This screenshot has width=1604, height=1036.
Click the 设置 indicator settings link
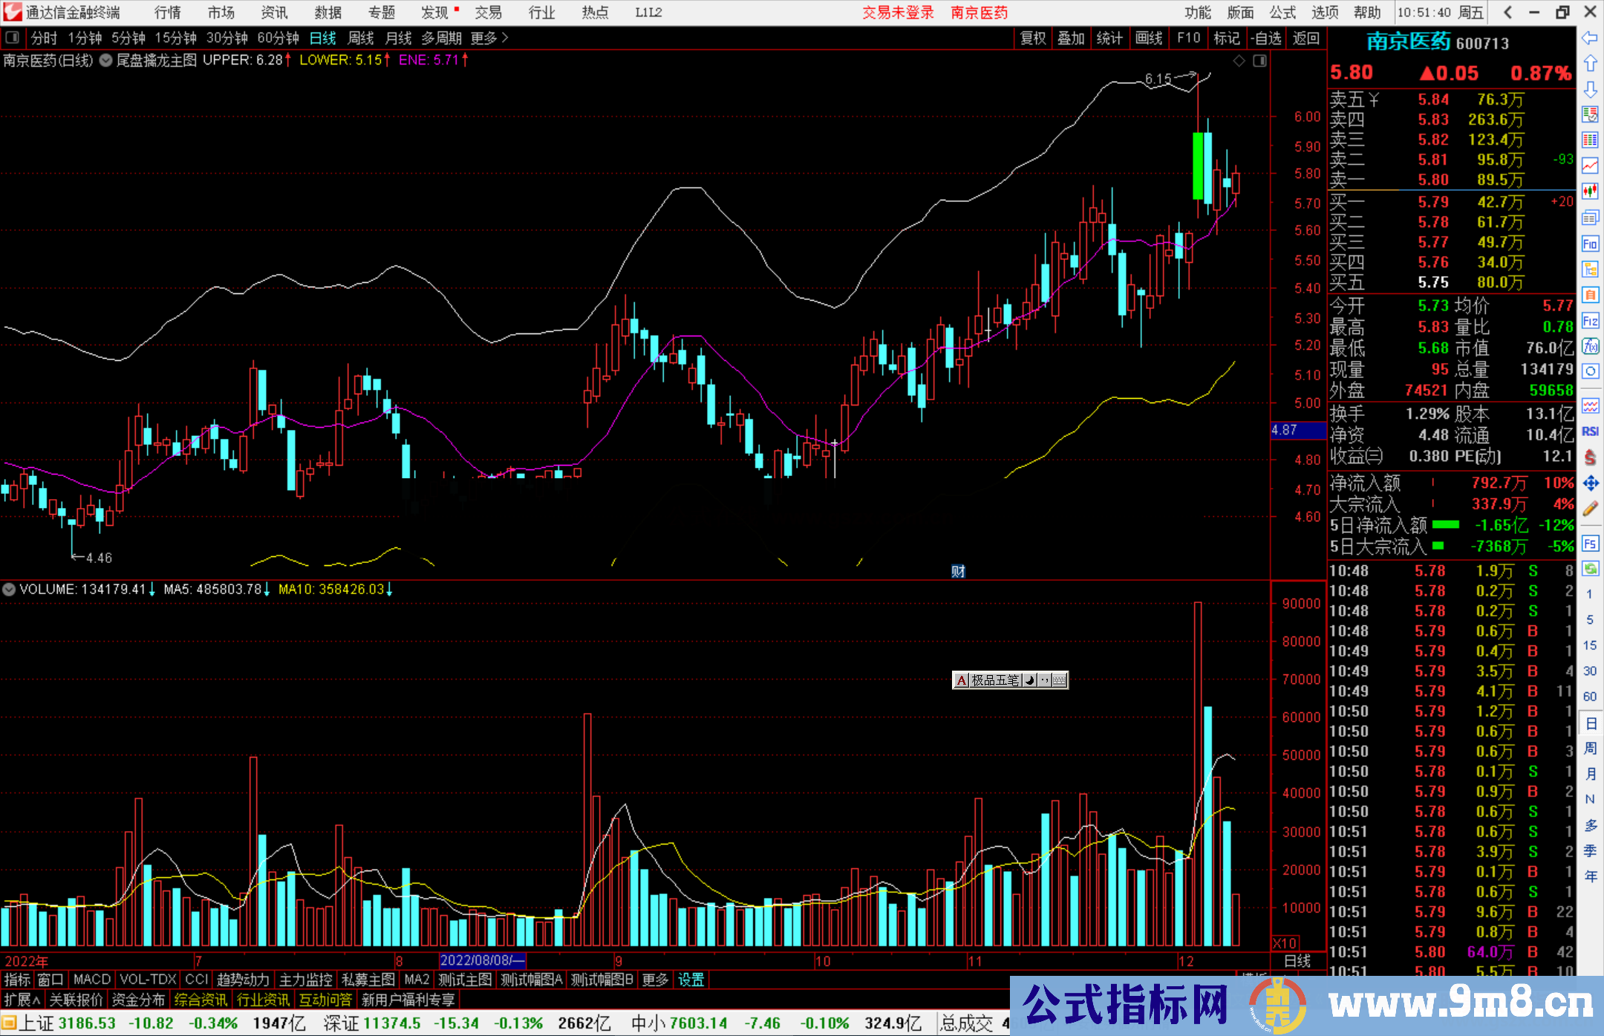tap(691, 980)
